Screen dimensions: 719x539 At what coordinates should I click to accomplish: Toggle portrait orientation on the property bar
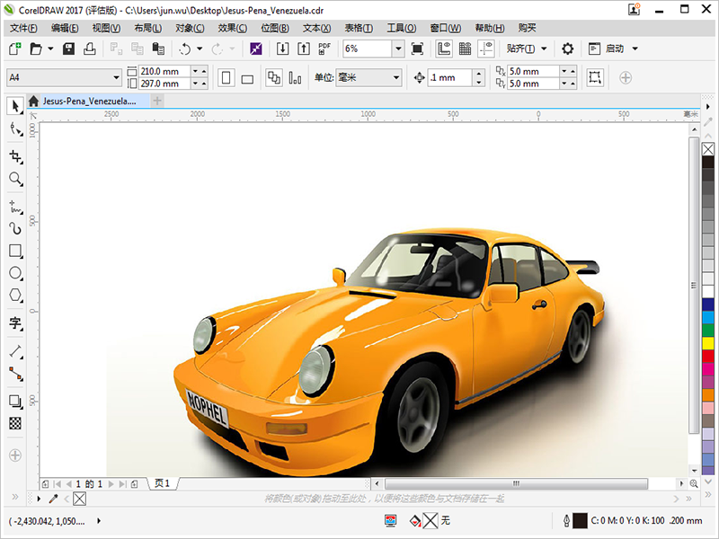point(225,78)
